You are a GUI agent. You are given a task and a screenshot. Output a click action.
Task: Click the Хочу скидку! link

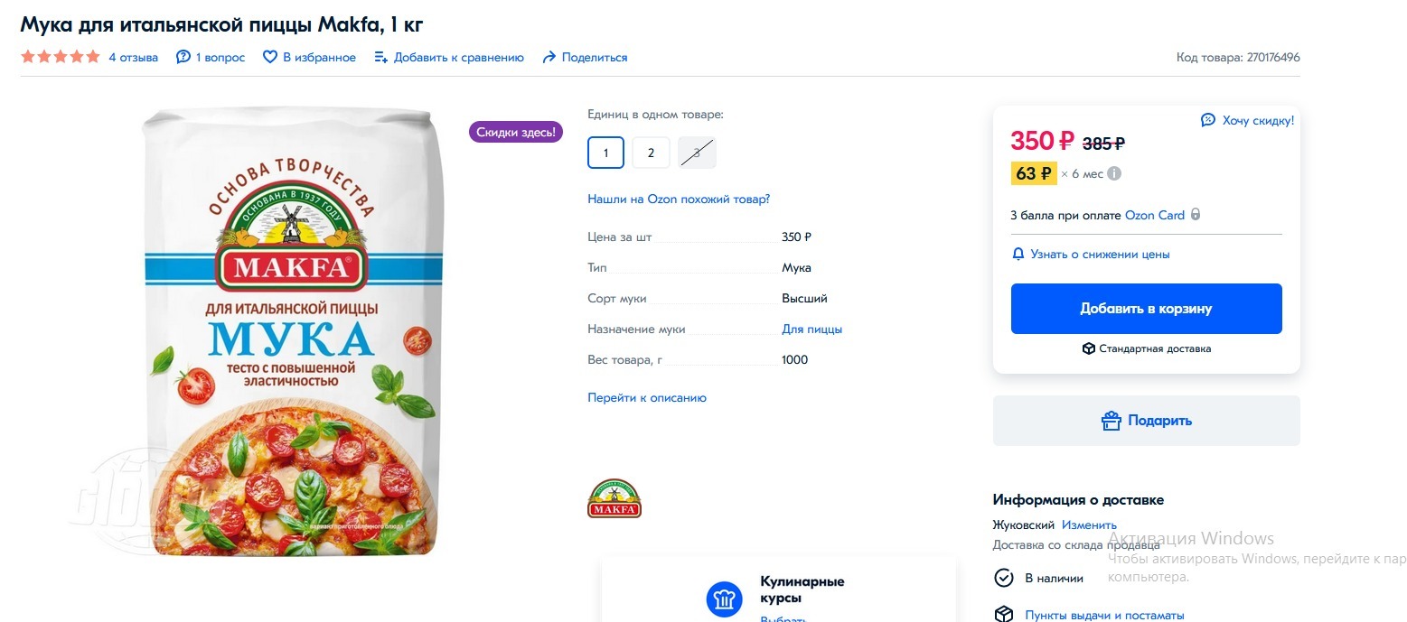tap(1257, 120)
